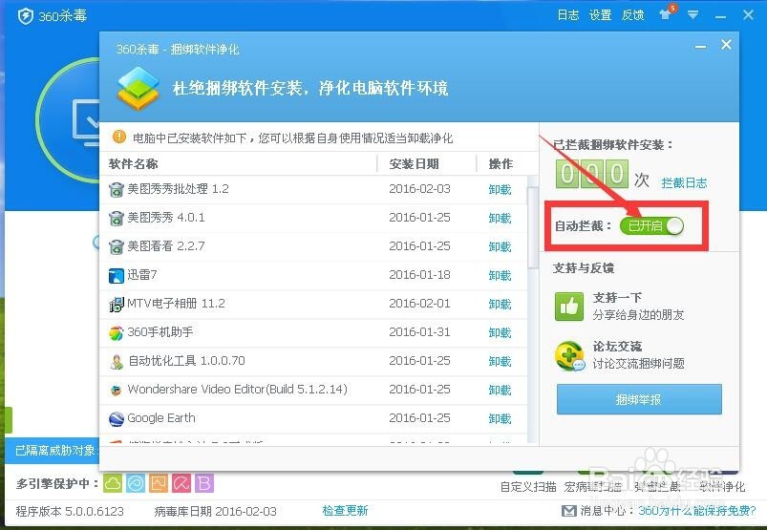Click the 360手机助手 app icon
The image size is (767, 530).
(x=116, y=333)
